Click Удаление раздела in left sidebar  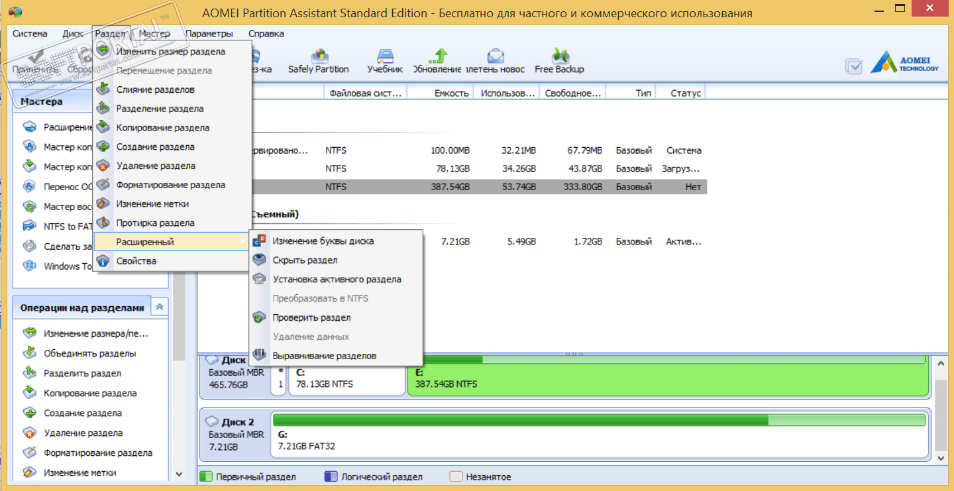click(83, 433)
